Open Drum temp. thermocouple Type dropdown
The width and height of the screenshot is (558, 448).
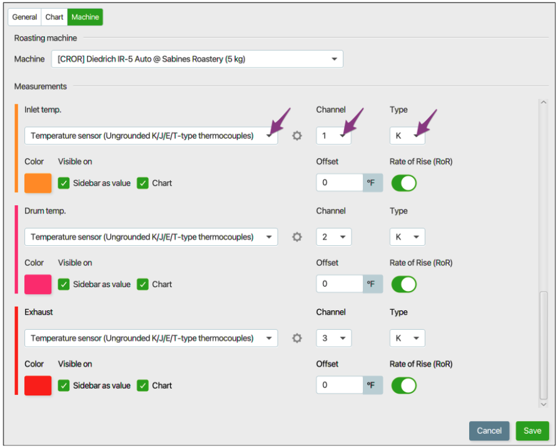407,237
